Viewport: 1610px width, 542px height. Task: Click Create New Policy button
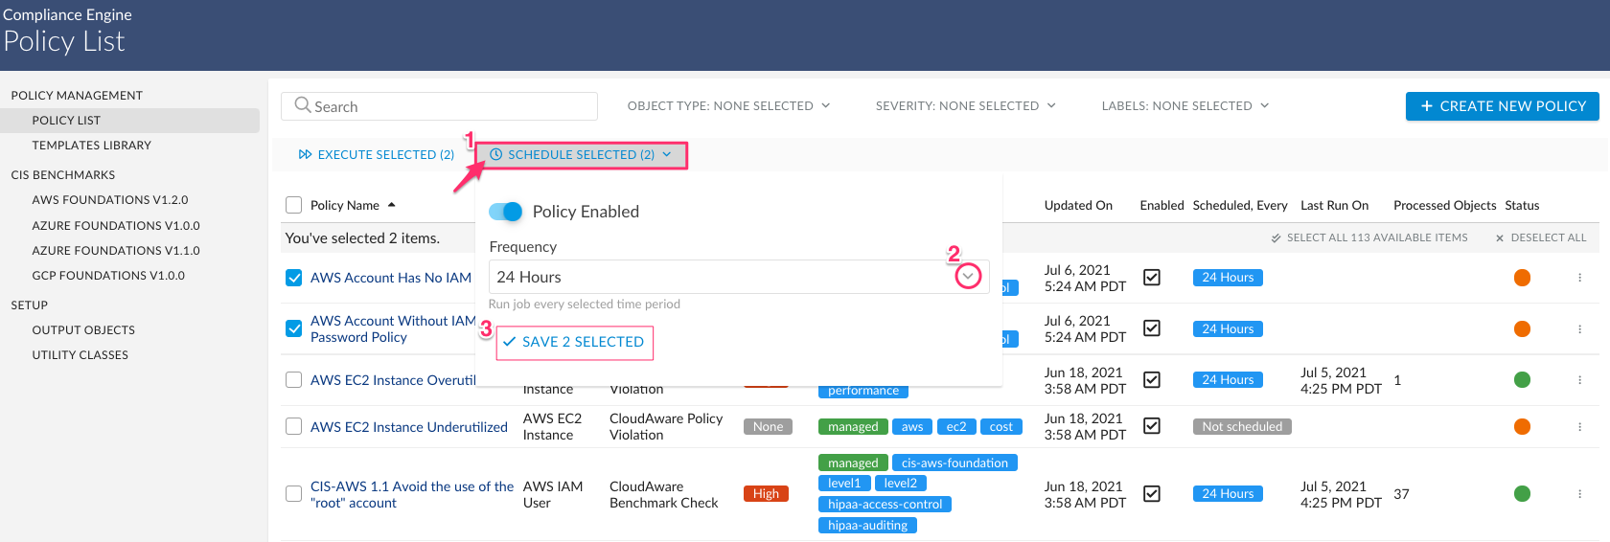coord(1502,106)
